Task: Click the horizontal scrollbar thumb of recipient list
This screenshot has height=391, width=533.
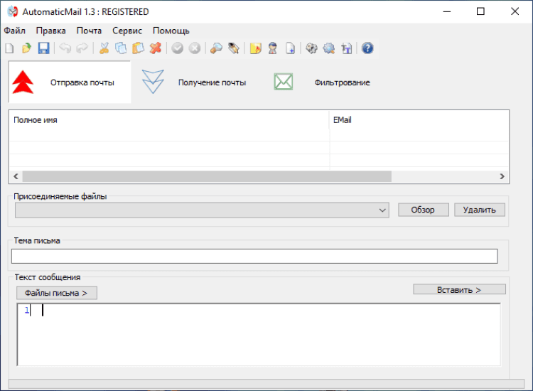Action: coord(207,176)
